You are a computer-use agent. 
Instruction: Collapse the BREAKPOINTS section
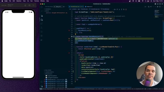coord(48,74)
